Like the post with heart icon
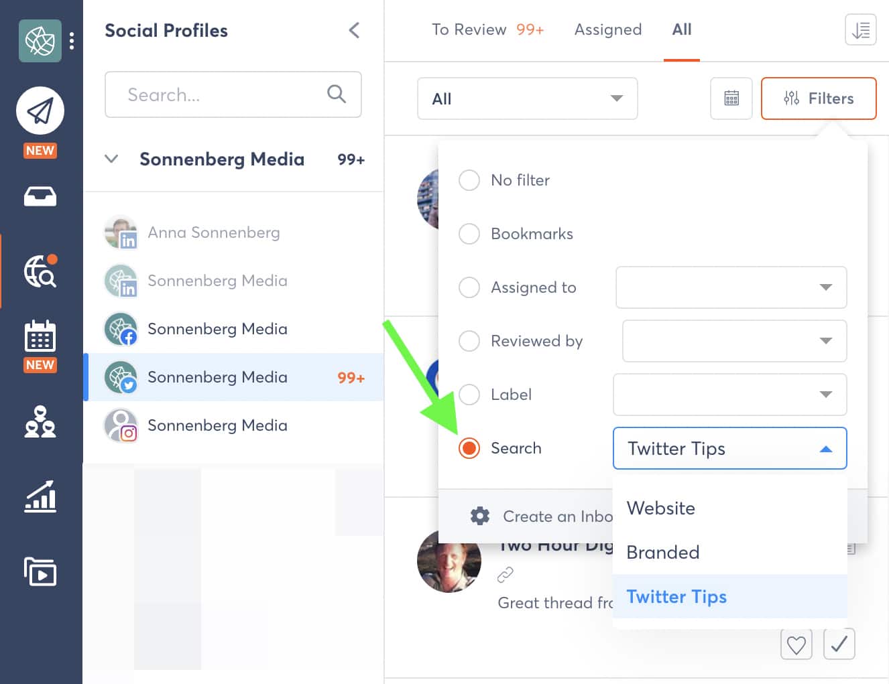The image size is (889, 684). [796, 644]
